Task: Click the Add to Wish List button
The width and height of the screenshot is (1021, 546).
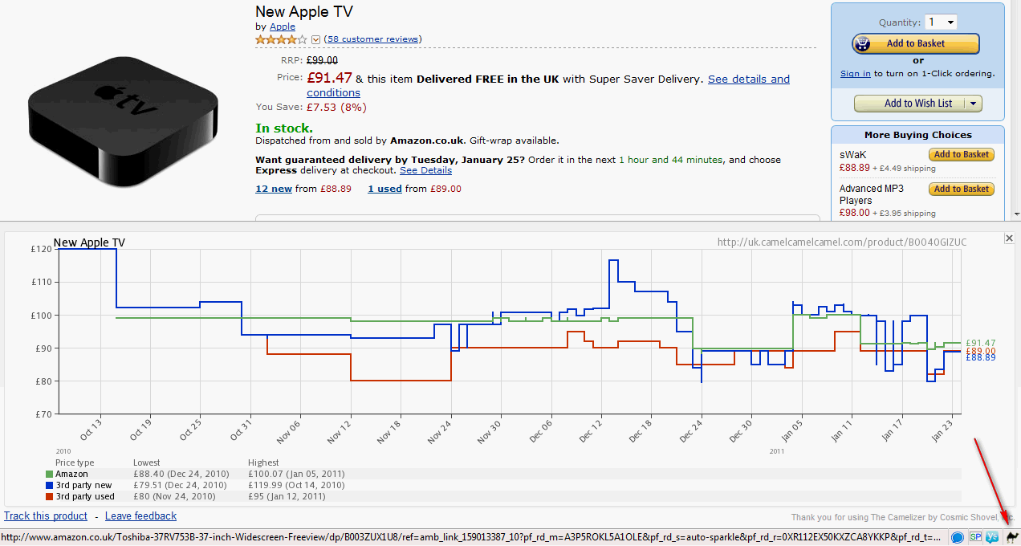Action: (910, 104)
